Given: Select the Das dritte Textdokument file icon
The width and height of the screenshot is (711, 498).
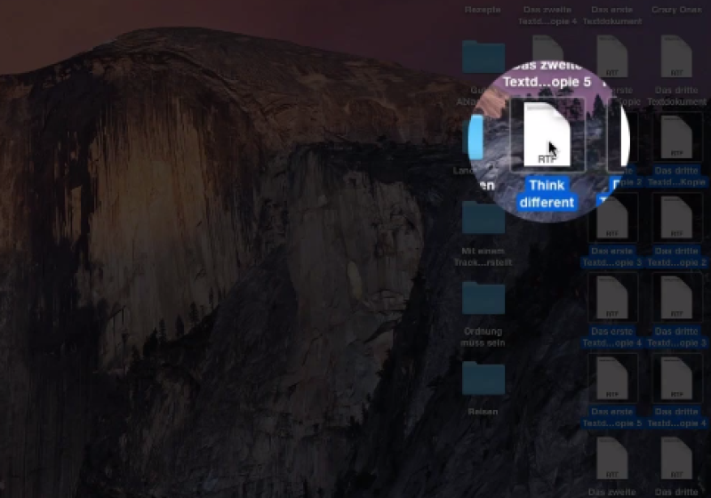Looking at the screenshot, I should [x=675, y=58].
